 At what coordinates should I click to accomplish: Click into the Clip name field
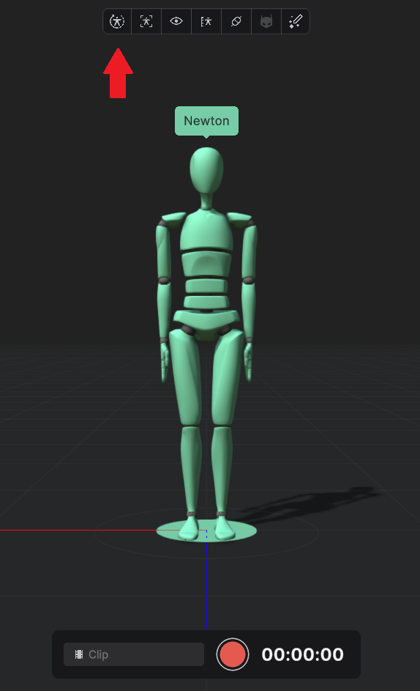point(134,654)
